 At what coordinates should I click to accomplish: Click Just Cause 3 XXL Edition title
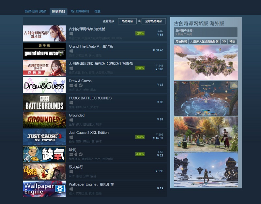[89, 133]
